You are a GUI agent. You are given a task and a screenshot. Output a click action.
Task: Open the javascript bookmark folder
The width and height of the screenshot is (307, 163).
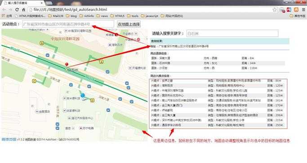[x=150, y=16]
